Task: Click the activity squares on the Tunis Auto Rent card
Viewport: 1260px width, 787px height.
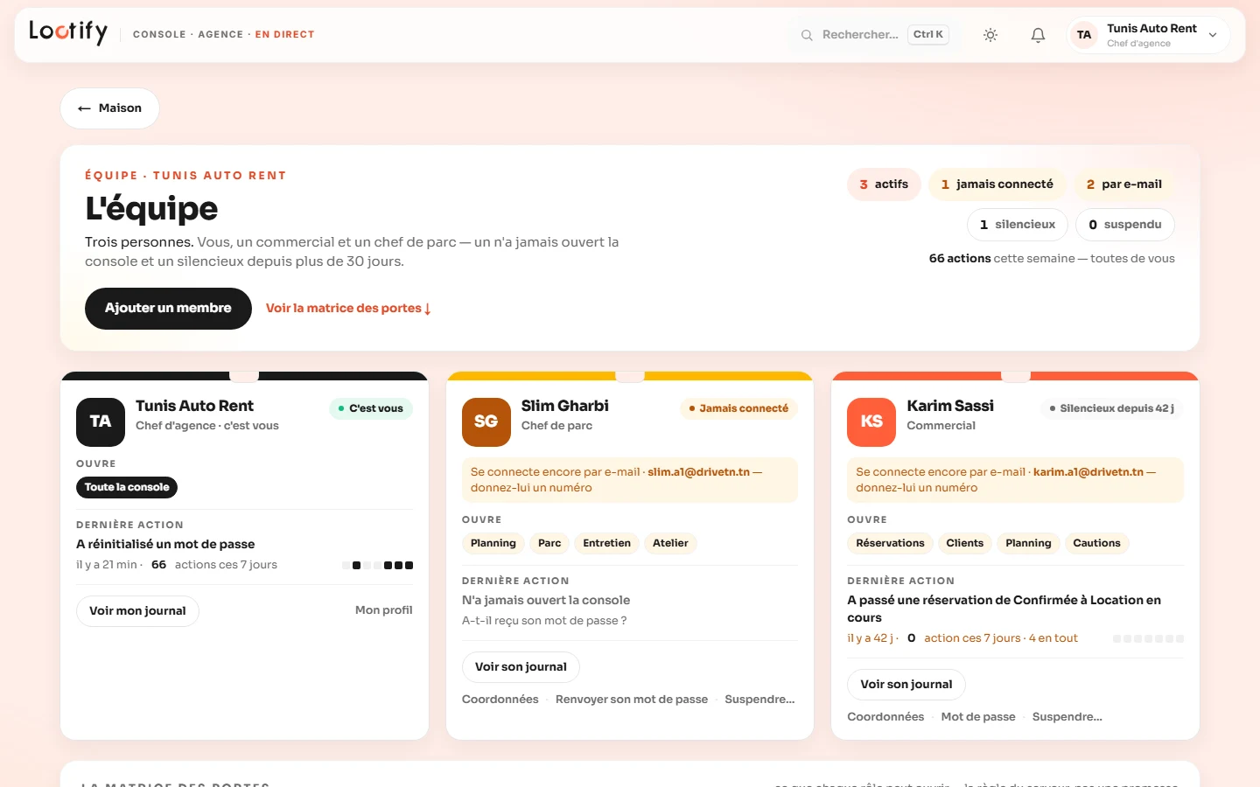Action: pos(377,565)
